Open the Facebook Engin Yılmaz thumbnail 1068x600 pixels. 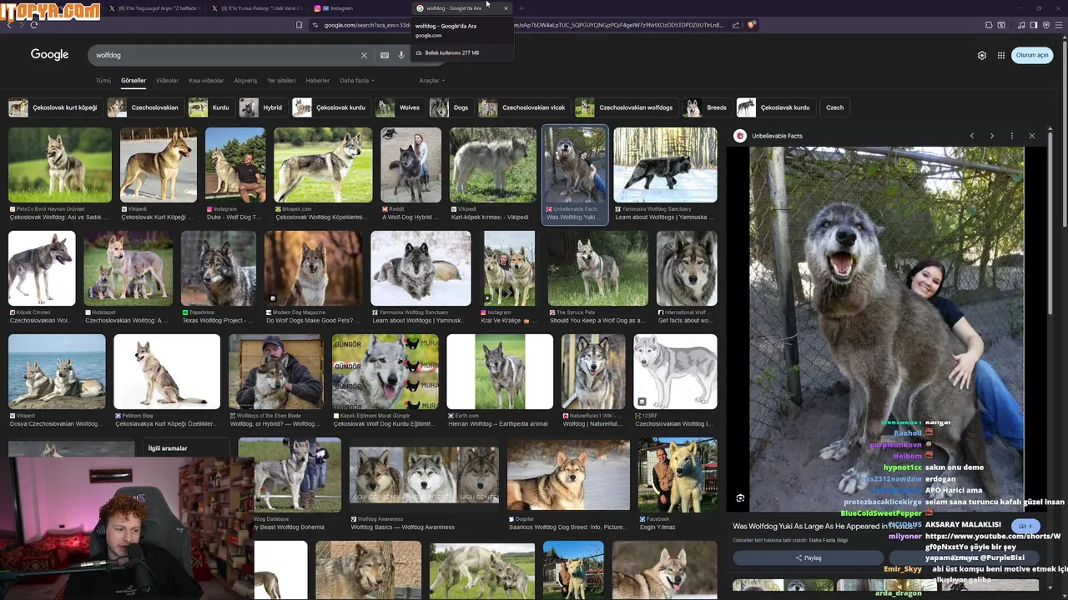tap(678, 475)
